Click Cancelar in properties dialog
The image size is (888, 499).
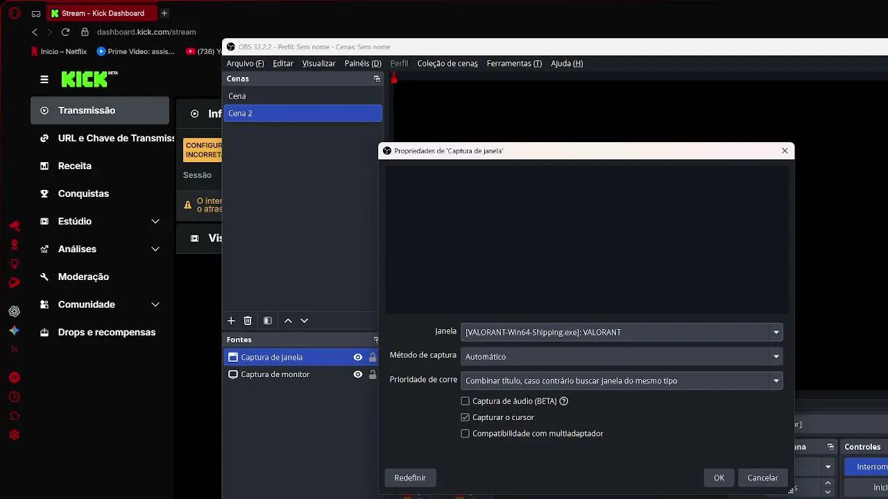click(762, 478)
